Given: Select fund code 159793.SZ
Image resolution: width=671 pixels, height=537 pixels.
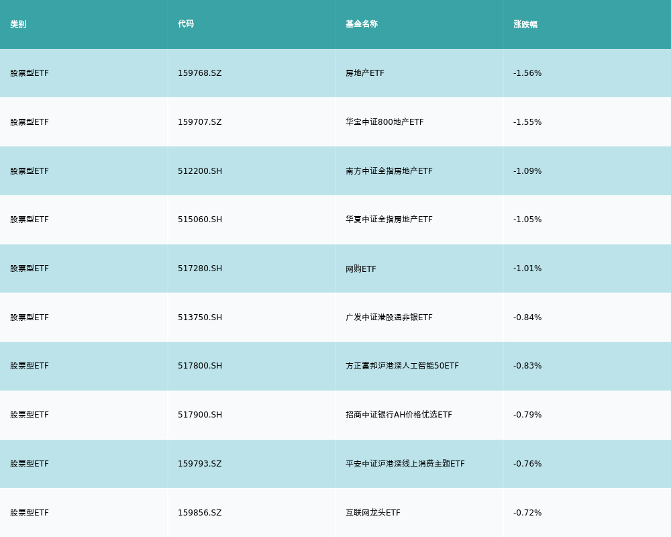Looking at the screenshot, I should tap(199, 464).
